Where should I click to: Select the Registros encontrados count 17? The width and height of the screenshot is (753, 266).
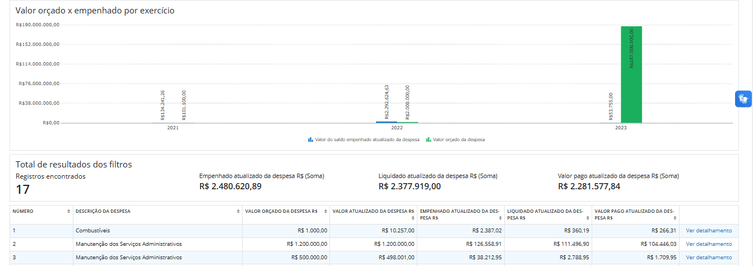[23, 189]
